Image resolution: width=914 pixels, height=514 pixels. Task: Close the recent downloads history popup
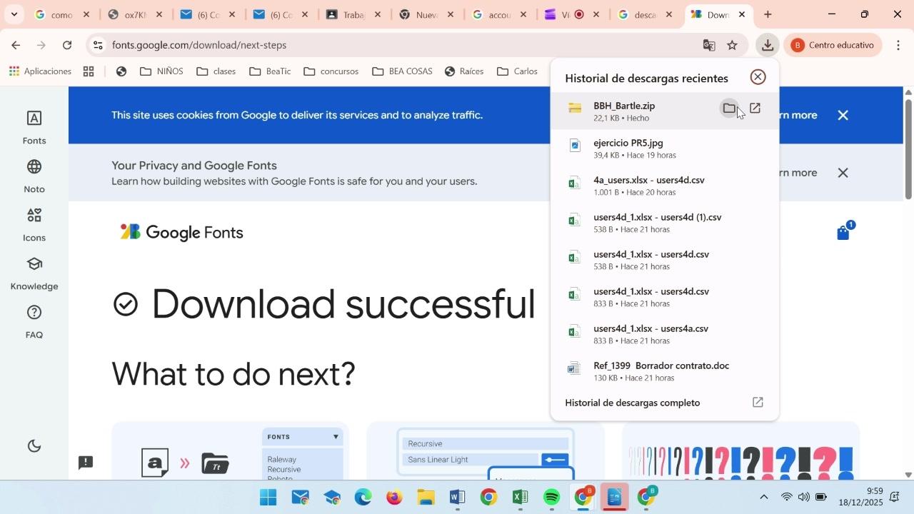(x=758, y=77)
